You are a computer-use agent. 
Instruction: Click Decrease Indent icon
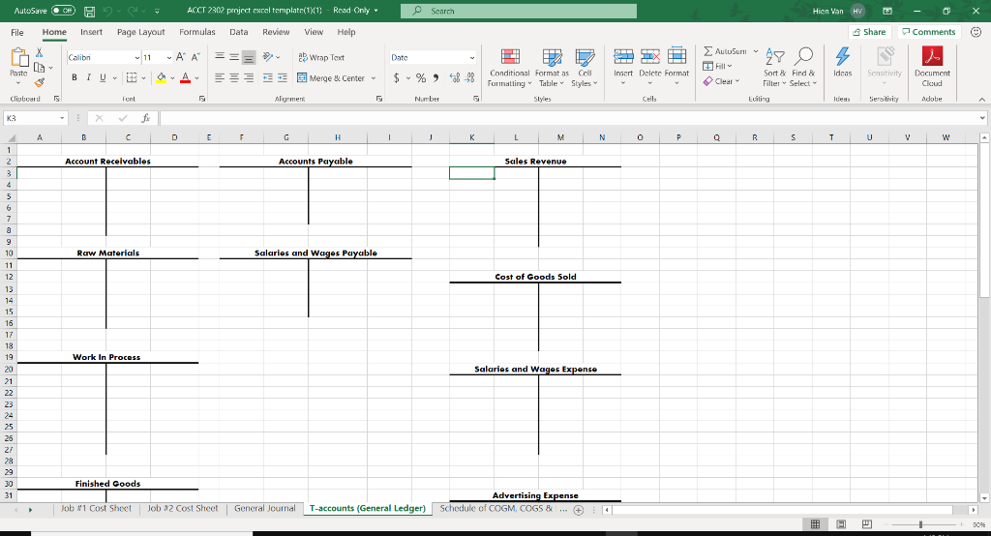(x=268, y=77)
